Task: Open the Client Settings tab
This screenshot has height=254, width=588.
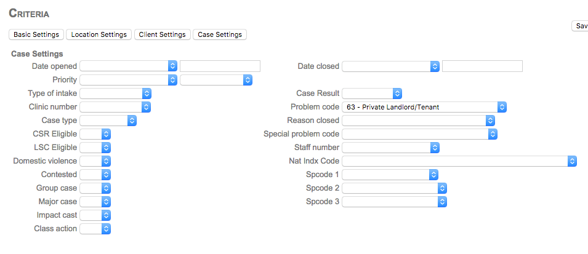Action: click(x=162, y=34)
